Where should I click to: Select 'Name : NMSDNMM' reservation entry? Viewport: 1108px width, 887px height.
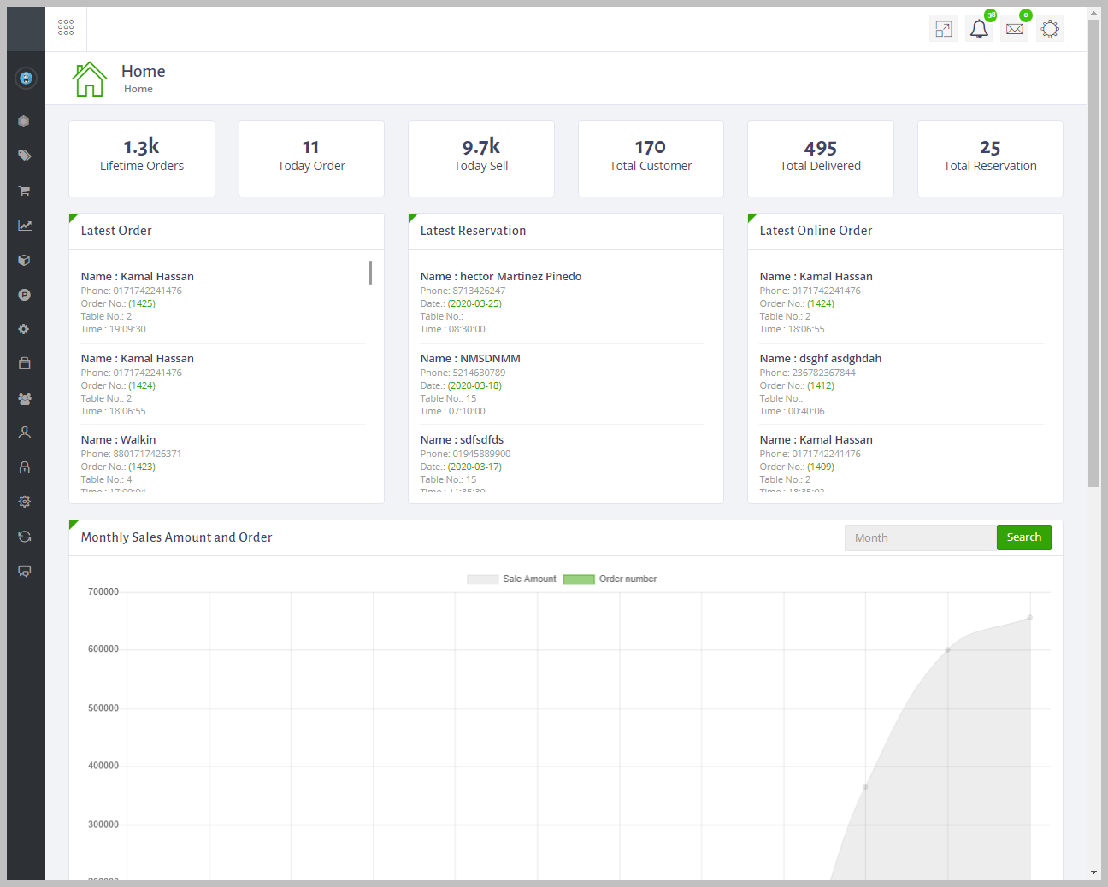tap(470, 358)
